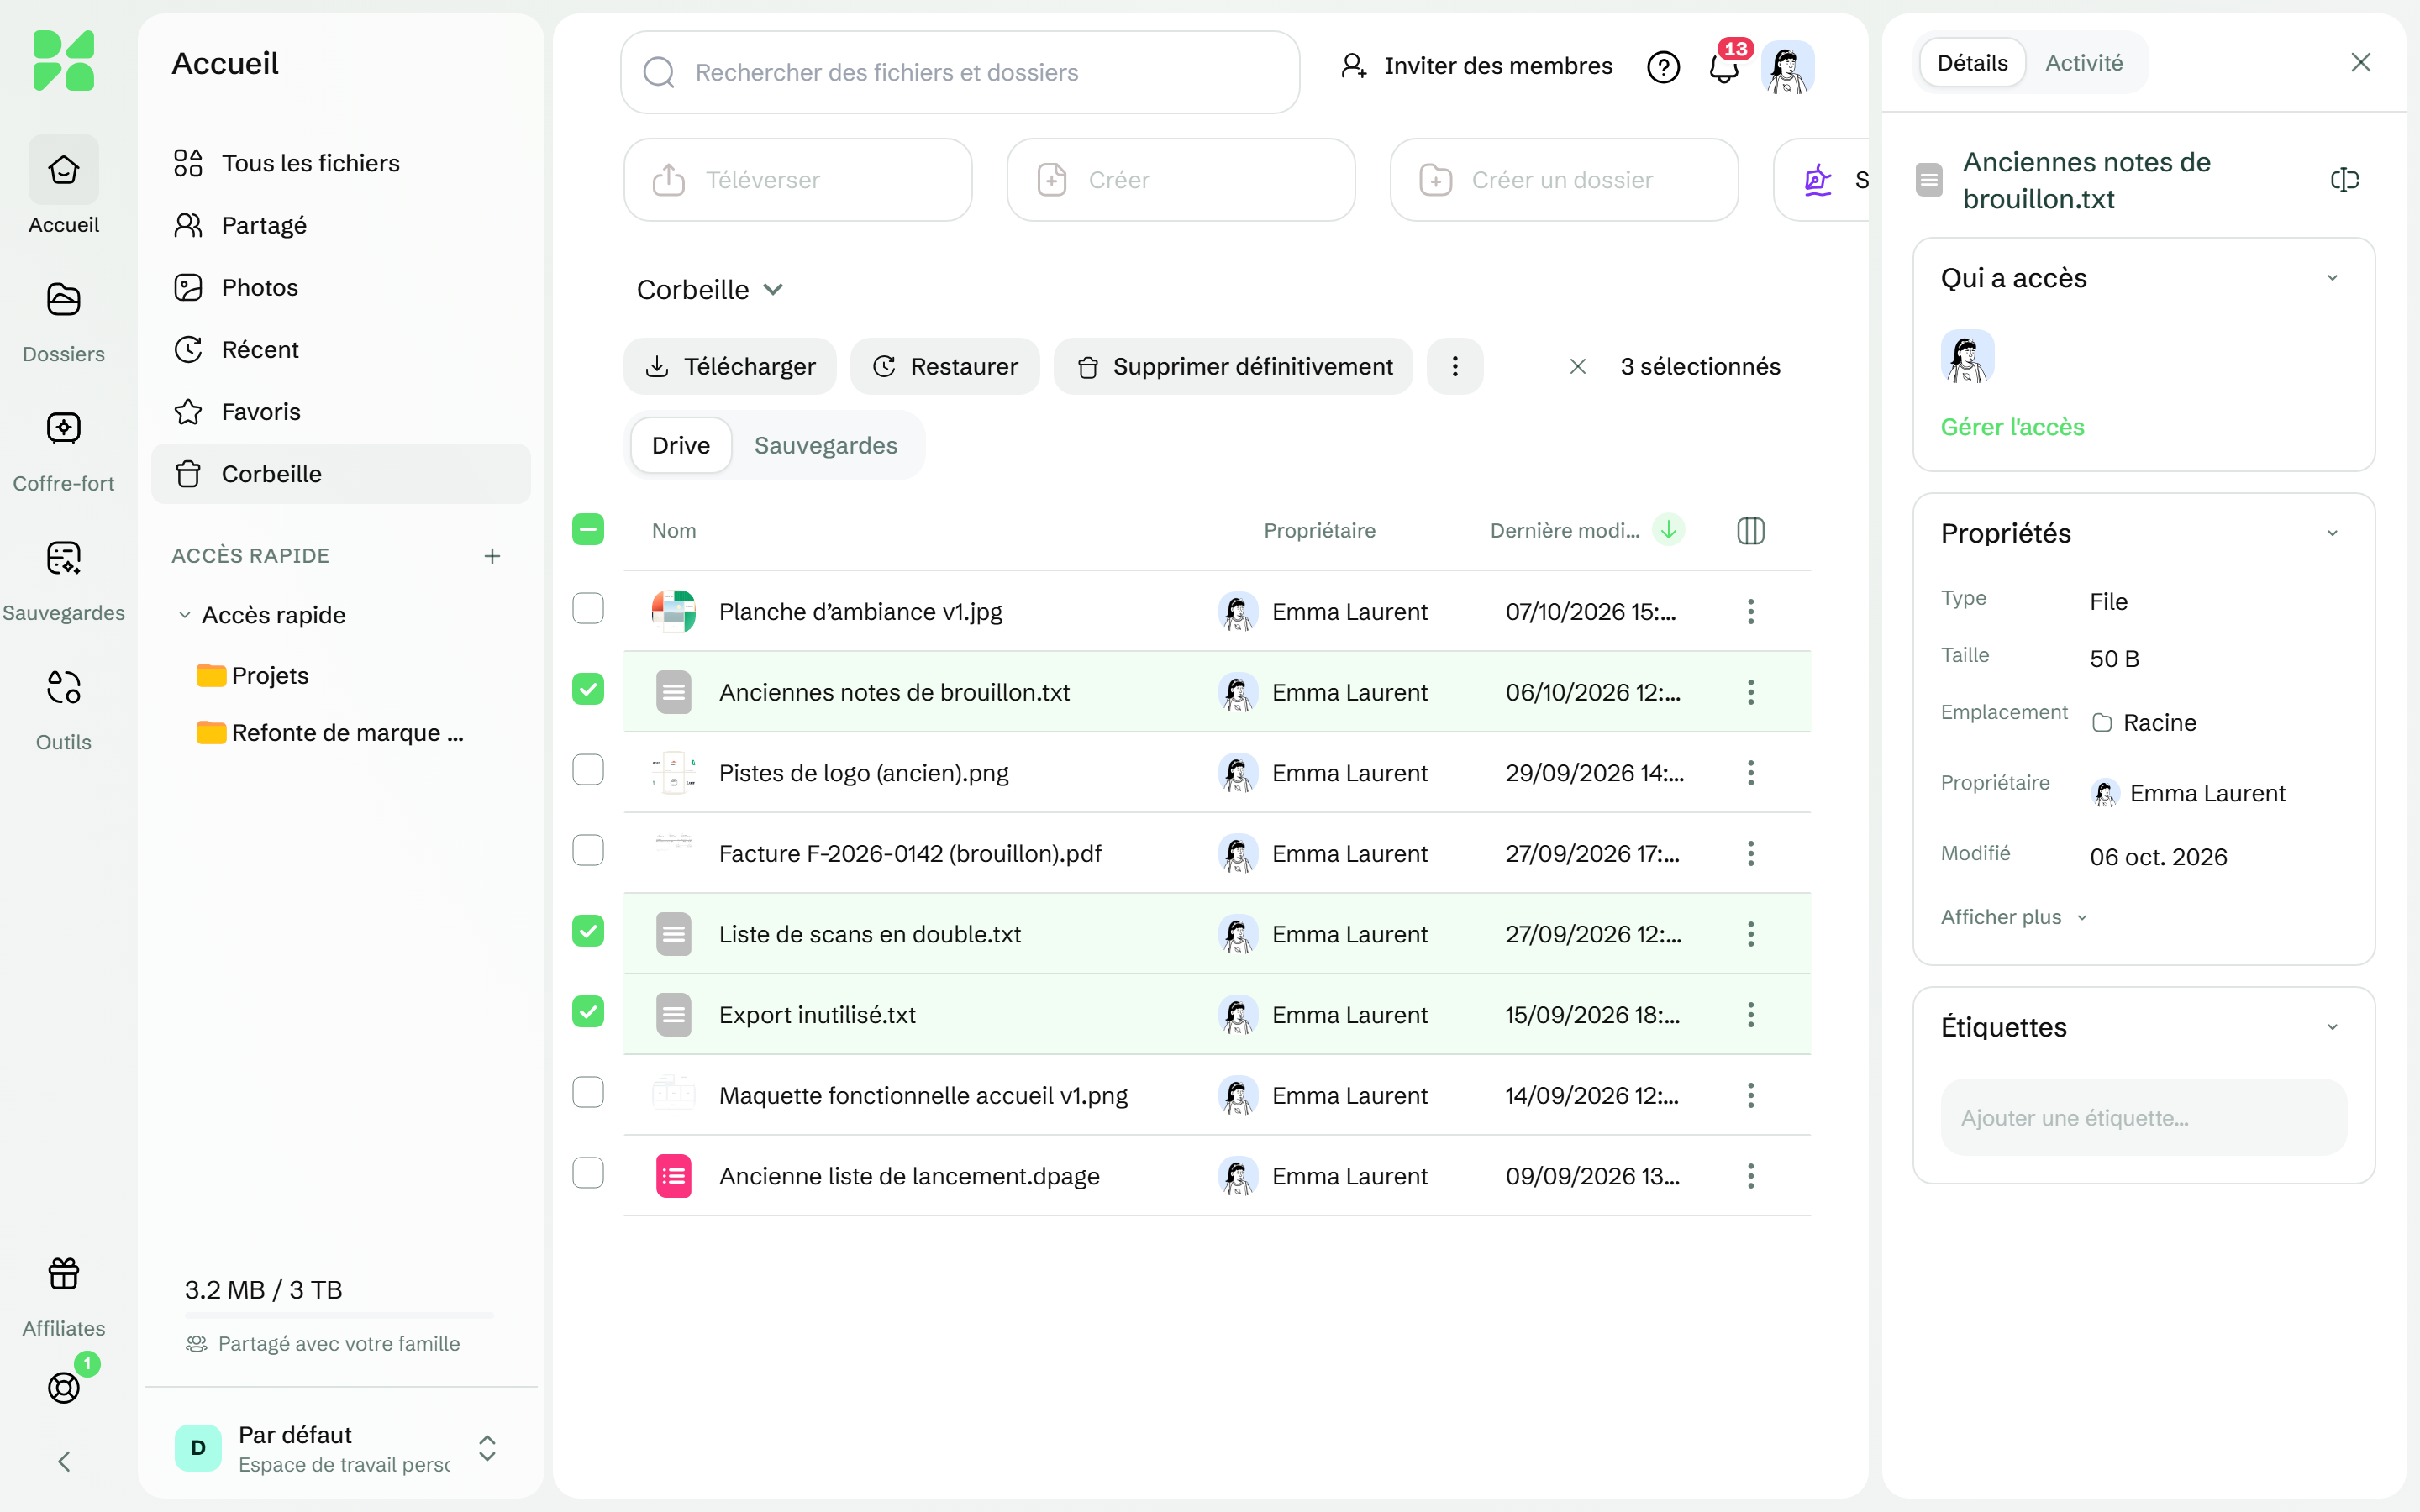The image size is (2420, 1512).
Task: Open the help question mark icon
Action: 1663,67
